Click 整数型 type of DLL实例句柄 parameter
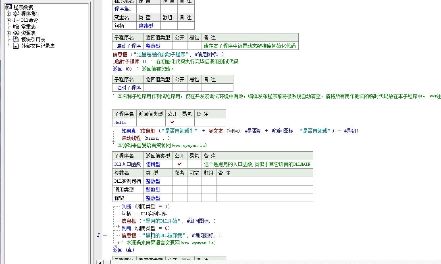This screenshot has height=264, width=441. point(153,181)
